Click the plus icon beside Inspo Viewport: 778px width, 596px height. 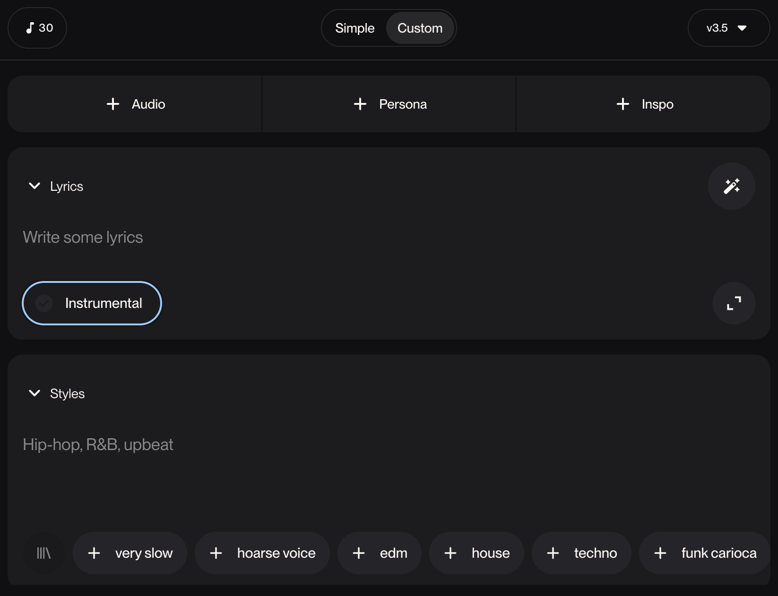coord(623,104)
